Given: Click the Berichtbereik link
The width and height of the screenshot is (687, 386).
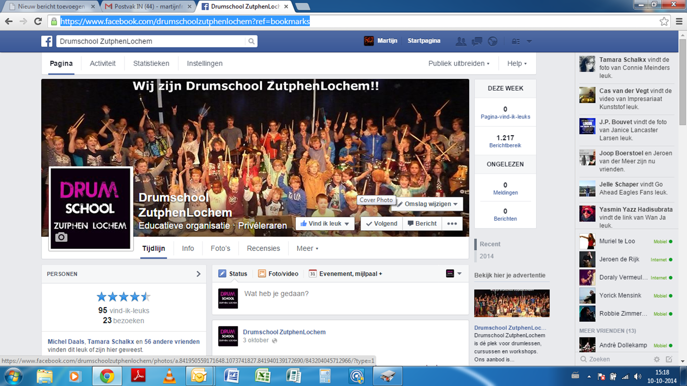Looking at the screenshot, I should point(505,146).
